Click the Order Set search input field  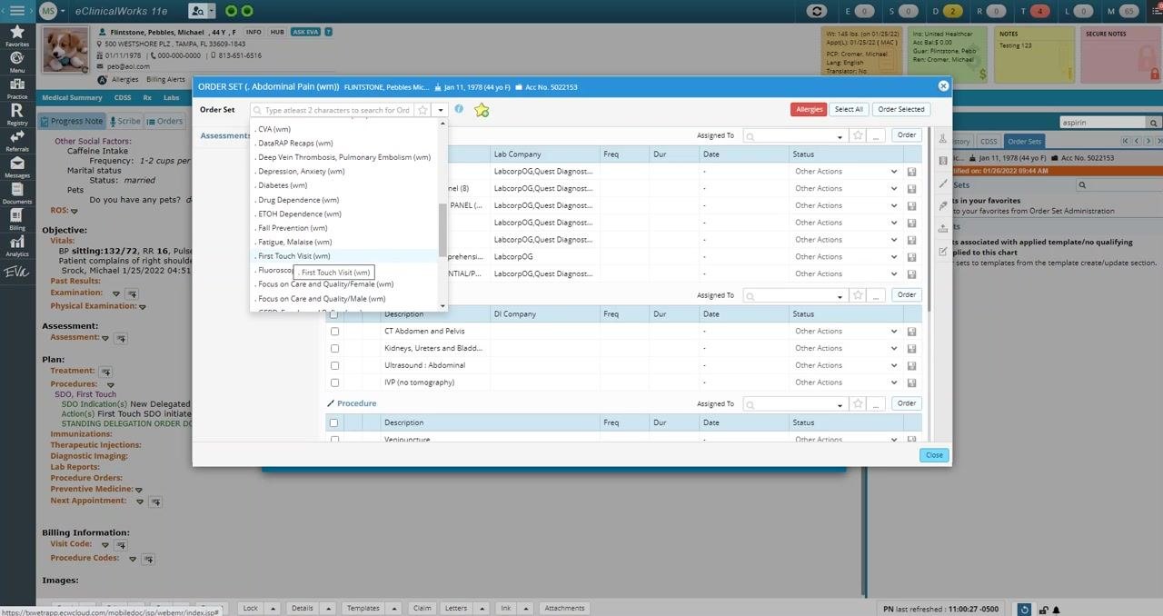click(332, 110)
